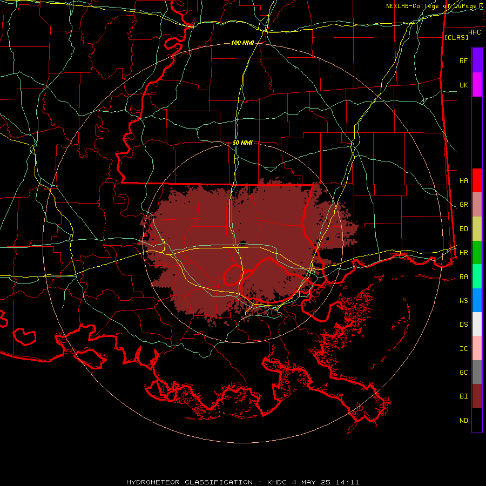Click the "RF" legend label
The height and width of the screenshot is (486, 486).
pyautogui.click(x=463, y=60)
